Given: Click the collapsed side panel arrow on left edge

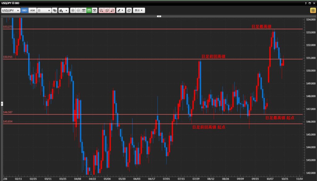Looking at the screenshot, I should click(x=1, y=104).
